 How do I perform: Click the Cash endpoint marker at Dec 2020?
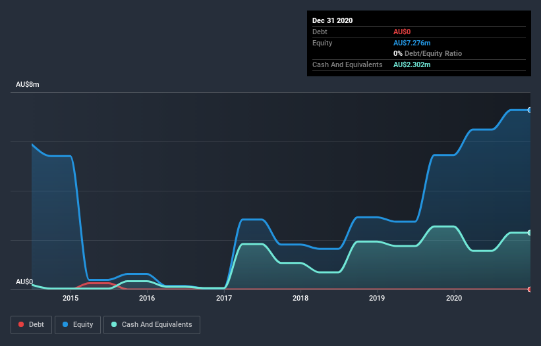(530, 233)
